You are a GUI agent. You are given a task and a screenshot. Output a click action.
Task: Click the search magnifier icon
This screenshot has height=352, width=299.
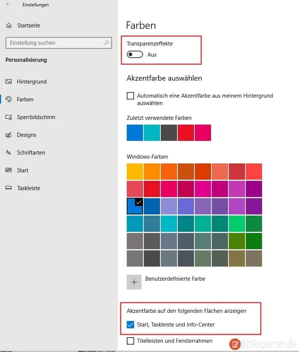107,43
